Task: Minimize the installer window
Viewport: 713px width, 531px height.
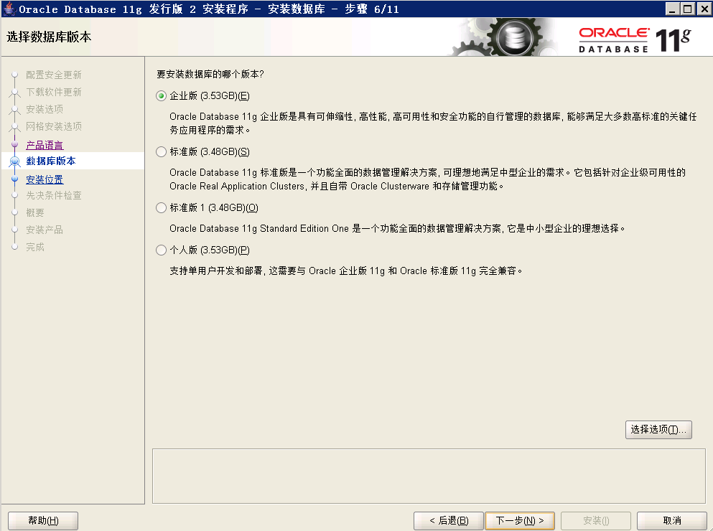Action: click(673, 9)
